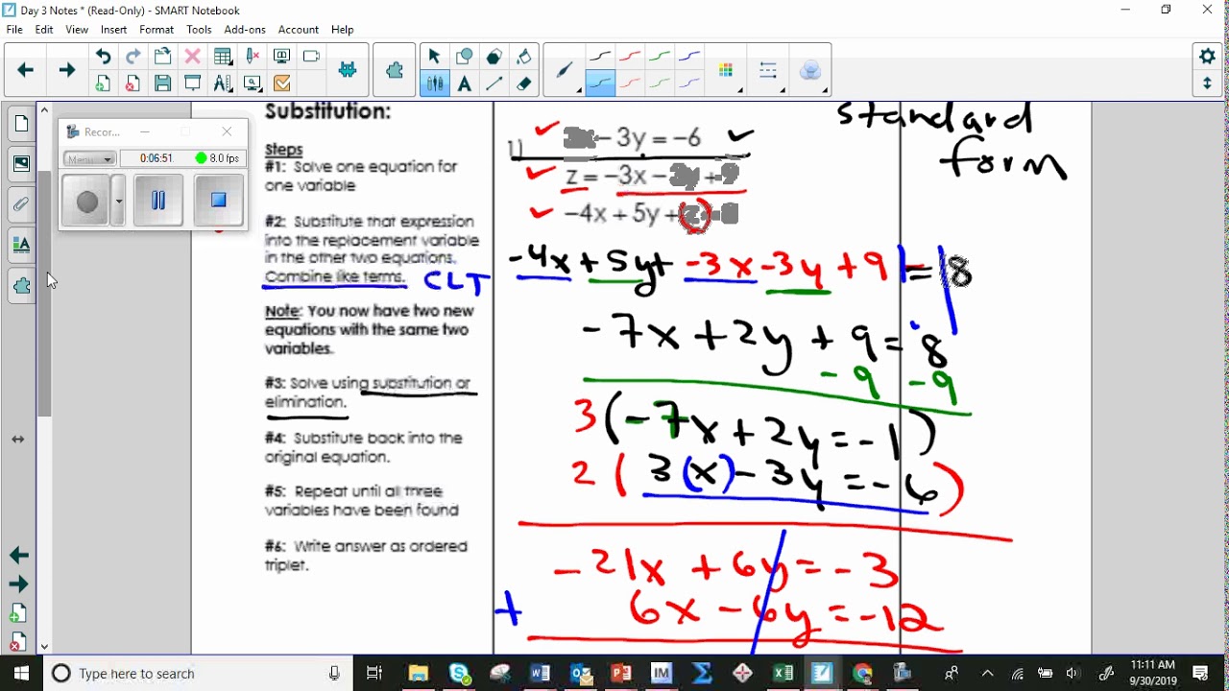Select the bottom blue pen style

click(689, 84)
